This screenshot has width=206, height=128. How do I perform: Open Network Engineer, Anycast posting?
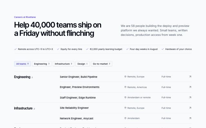(x=77, y=118)
